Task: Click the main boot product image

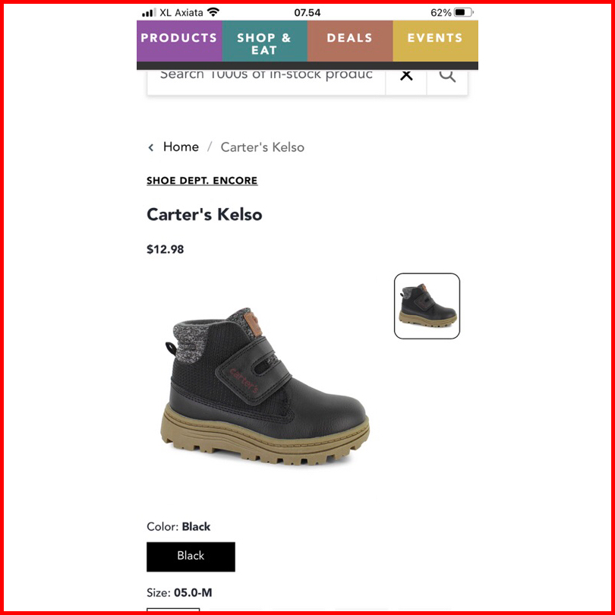Action: 265,386
